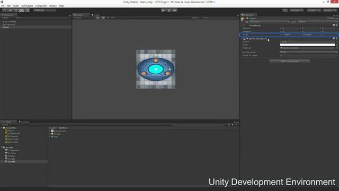Open the File menu
Image resolution: width=339 pixels, height=191 pixels.
click(x=3, y=6)
